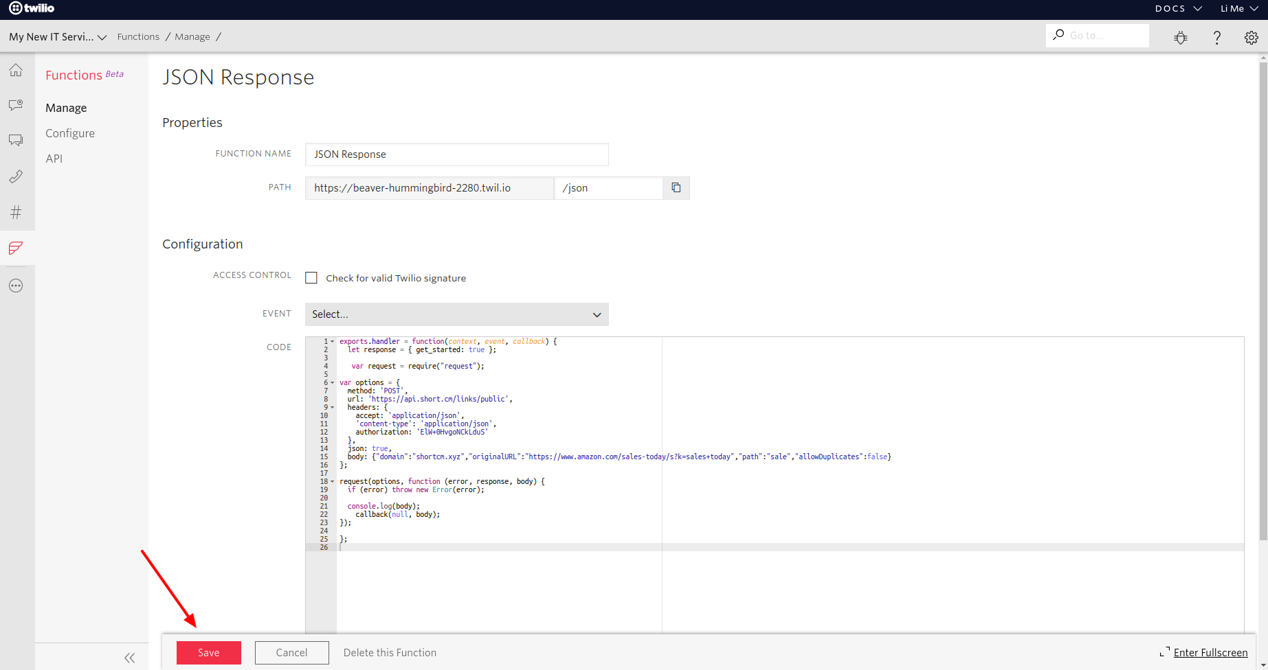Click the Twilio logo in top left
Viewport: 1268px width, 670px height.
point(32,9)
